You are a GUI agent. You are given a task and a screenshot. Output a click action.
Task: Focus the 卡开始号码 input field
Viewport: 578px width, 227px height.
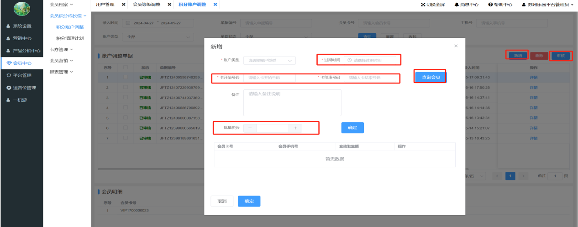269,77
